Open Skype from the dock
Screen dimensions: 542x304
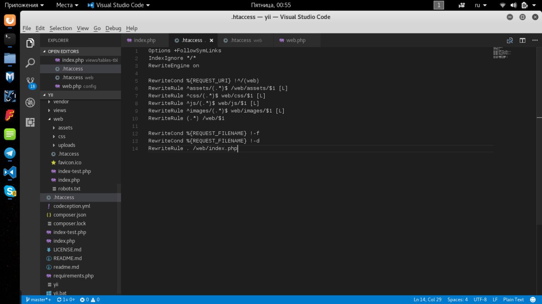pyautogui.click(x=10, y=191)
